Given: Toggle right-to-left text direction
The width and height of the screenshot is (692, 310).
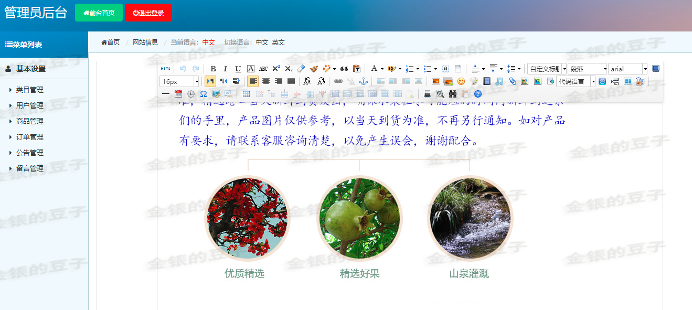Looking at the screenshot, I should 223,81.
